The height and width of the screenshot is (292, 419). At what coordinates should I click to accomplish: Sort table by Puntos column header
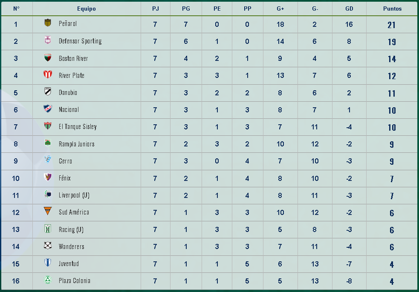click(x=392, y=9)
